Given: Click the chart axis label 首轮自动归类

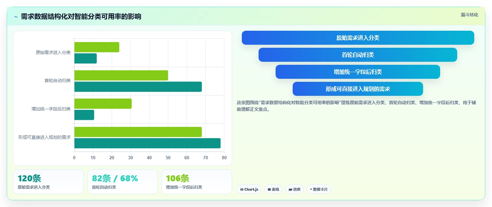Looking at the screenshot, I should (x=58, y=80).
